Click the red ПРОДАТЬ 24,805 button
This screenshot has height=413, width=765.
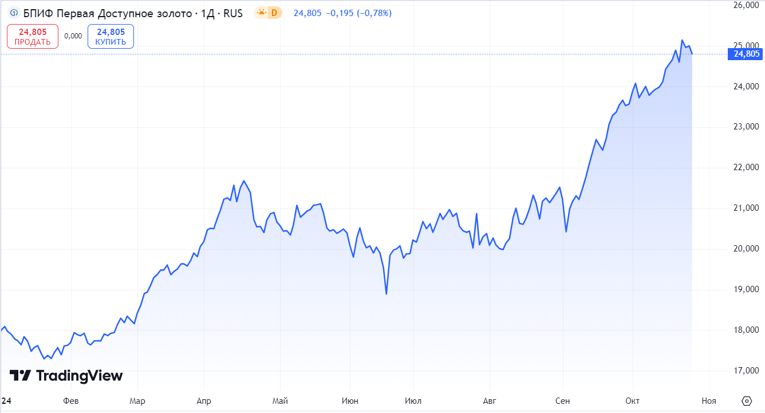point(33,37)
